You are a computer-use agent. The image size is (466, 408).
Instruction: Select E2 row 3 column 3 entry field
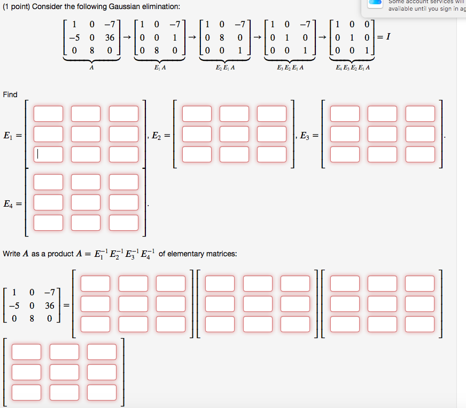click(271, 154)
